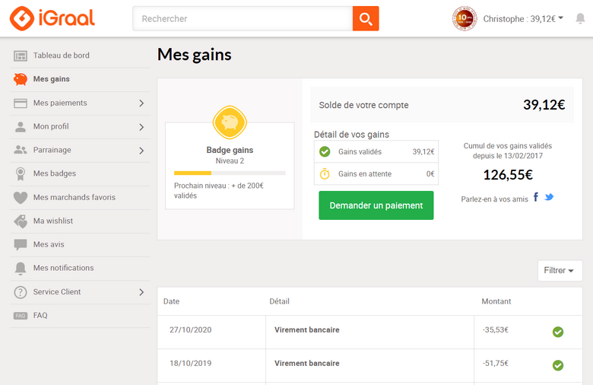
Task: Open the notifications bell in header
Action: (x=580, y=18)
